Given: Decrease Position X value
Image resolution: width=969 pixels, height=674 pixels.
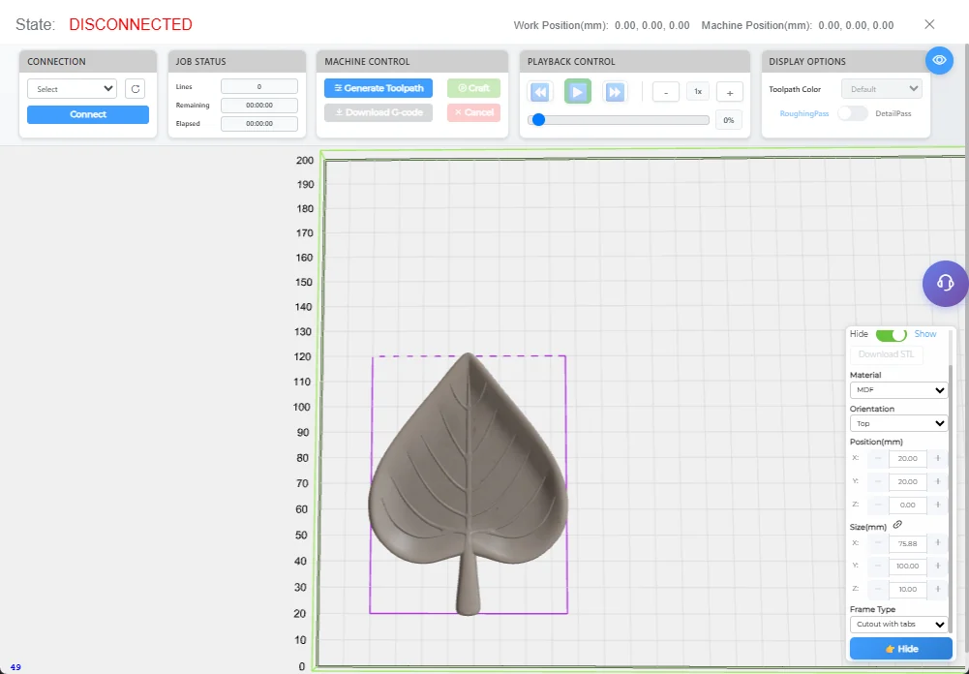Looking at the screenshot, I should tap(878, 458).
